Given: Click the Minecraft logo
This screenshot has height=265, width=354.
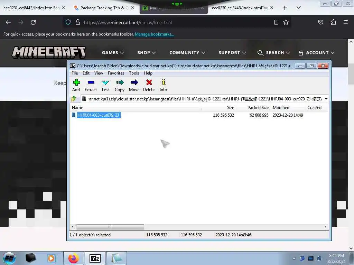Looking at the screenshot, I should 49,52.
